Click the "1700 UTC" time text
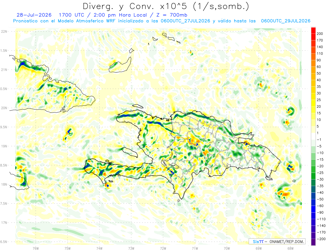The height and width of the screenshot is (252, 326). (71, 15)
